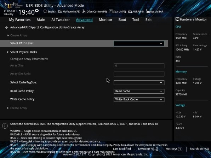Open Search(F9)
Screen dimensions: 211x158
(x=117, y=12)
